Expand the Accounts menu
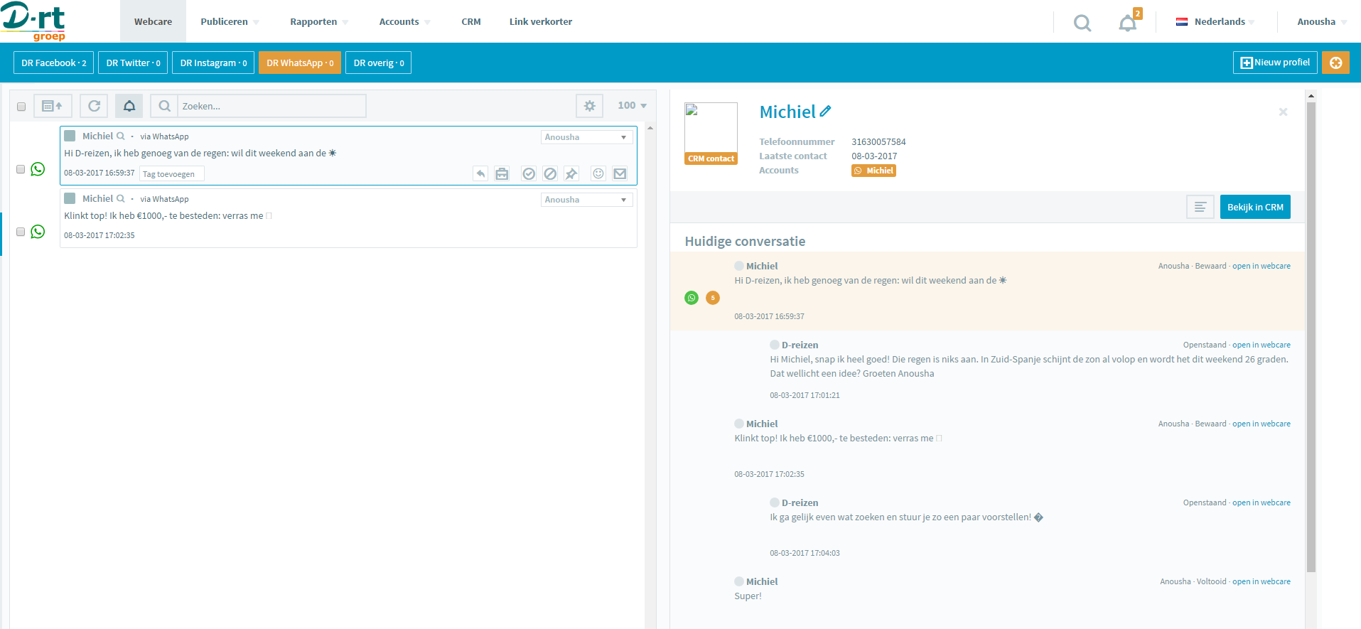1361x629 pixels. point(404,21)
